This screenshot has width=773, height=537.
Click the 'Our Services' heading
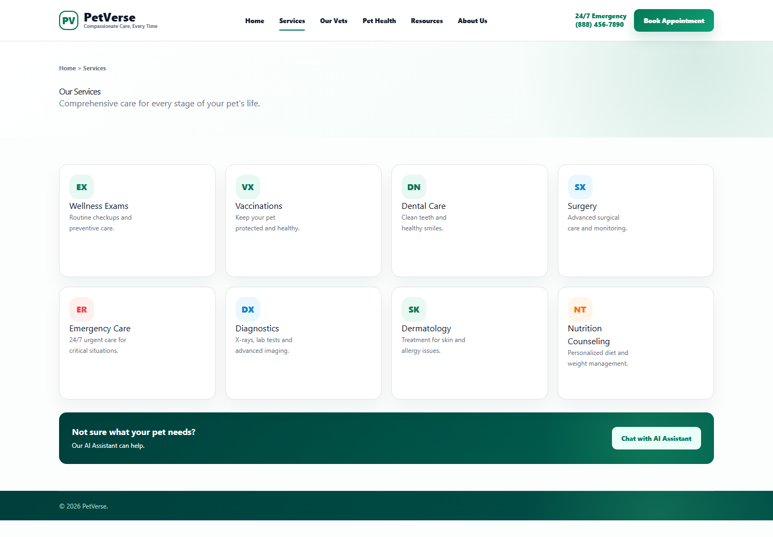click(80, 92)
